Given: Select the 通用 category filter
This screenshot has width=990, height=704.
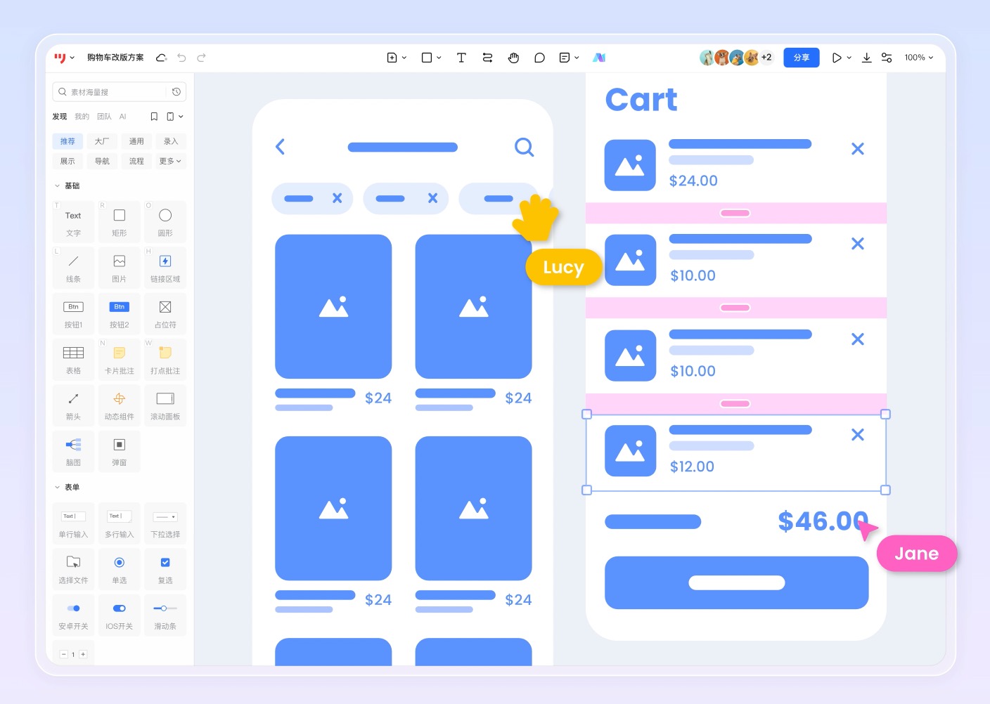Looking at the screenshot, I should [136, 141].
